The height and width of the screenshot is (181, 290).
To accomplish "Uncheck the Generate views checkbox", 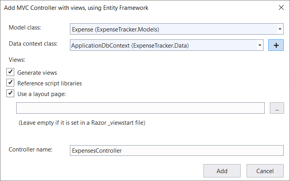I will tap(11, 72).
